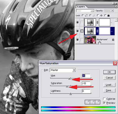Screen dimensions: 118x114
Task: Click the lock image pixels brush icon
Action: (x=94, y=15)
